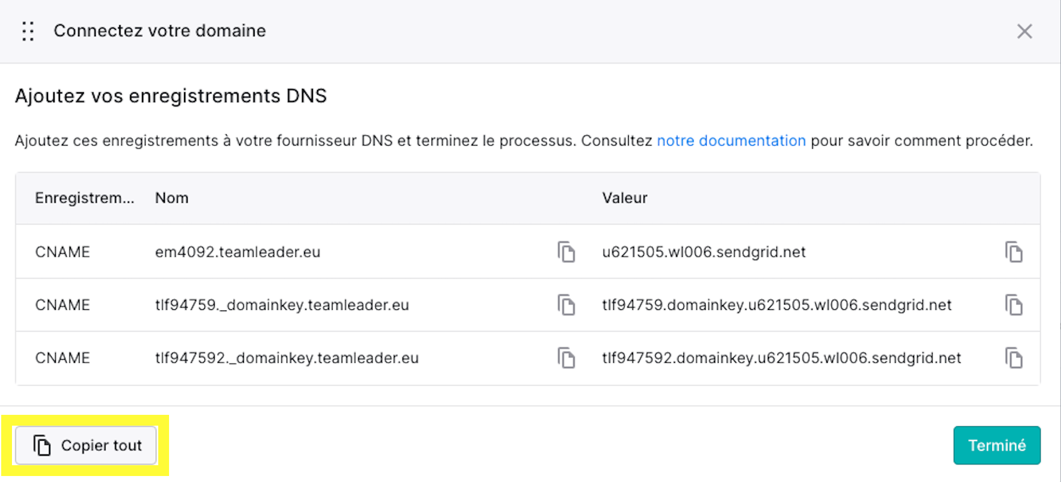Copy the name em4092.teamleader.eu
The height and width of the screenshot is (482, 1061).
(x=566, y=252)
